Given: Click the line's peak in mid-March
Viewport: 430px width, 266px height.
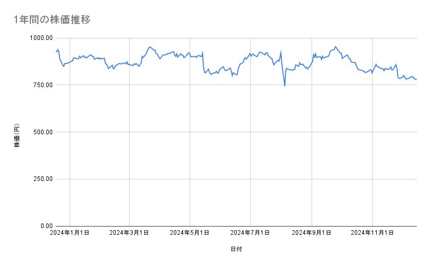Looking at the screenshot, I should (150, 47).
